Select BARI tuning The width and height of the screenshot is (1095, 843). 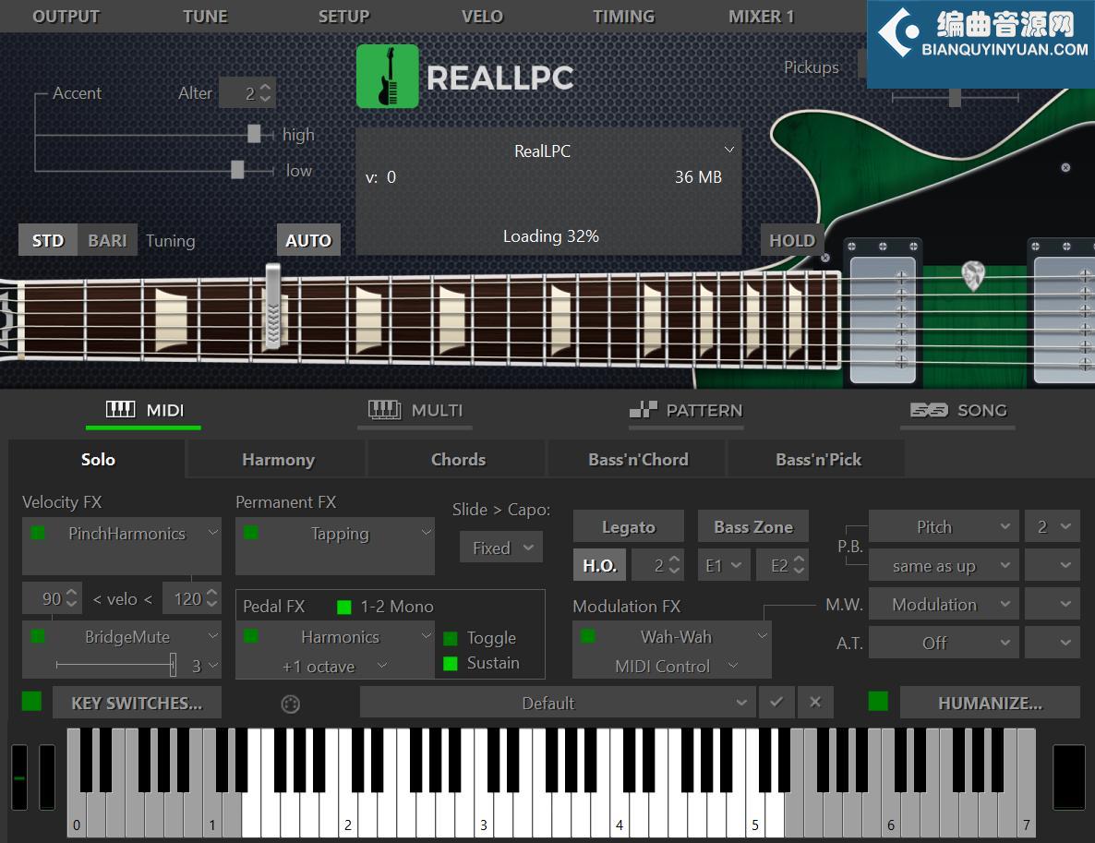coord(107,240)
